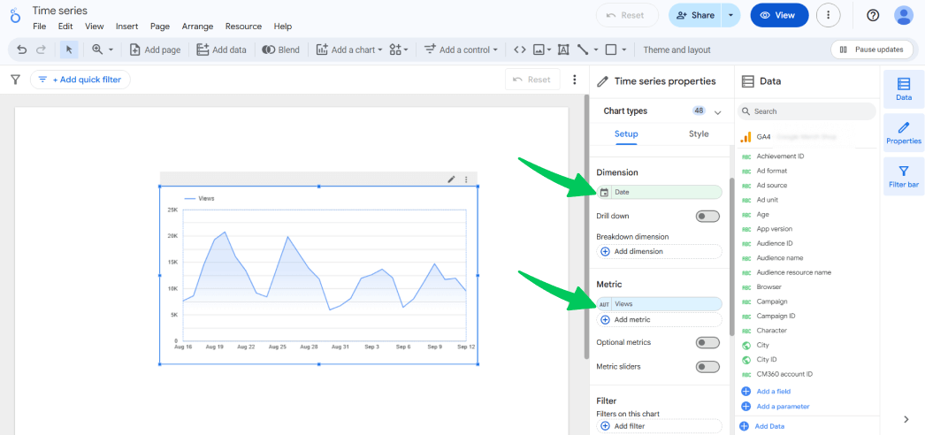Switch to the Setup tab

(x=626, y=134)
